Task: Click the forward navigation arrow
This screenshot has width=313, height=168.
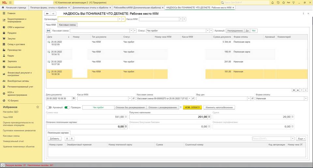Action: point(53,14)
